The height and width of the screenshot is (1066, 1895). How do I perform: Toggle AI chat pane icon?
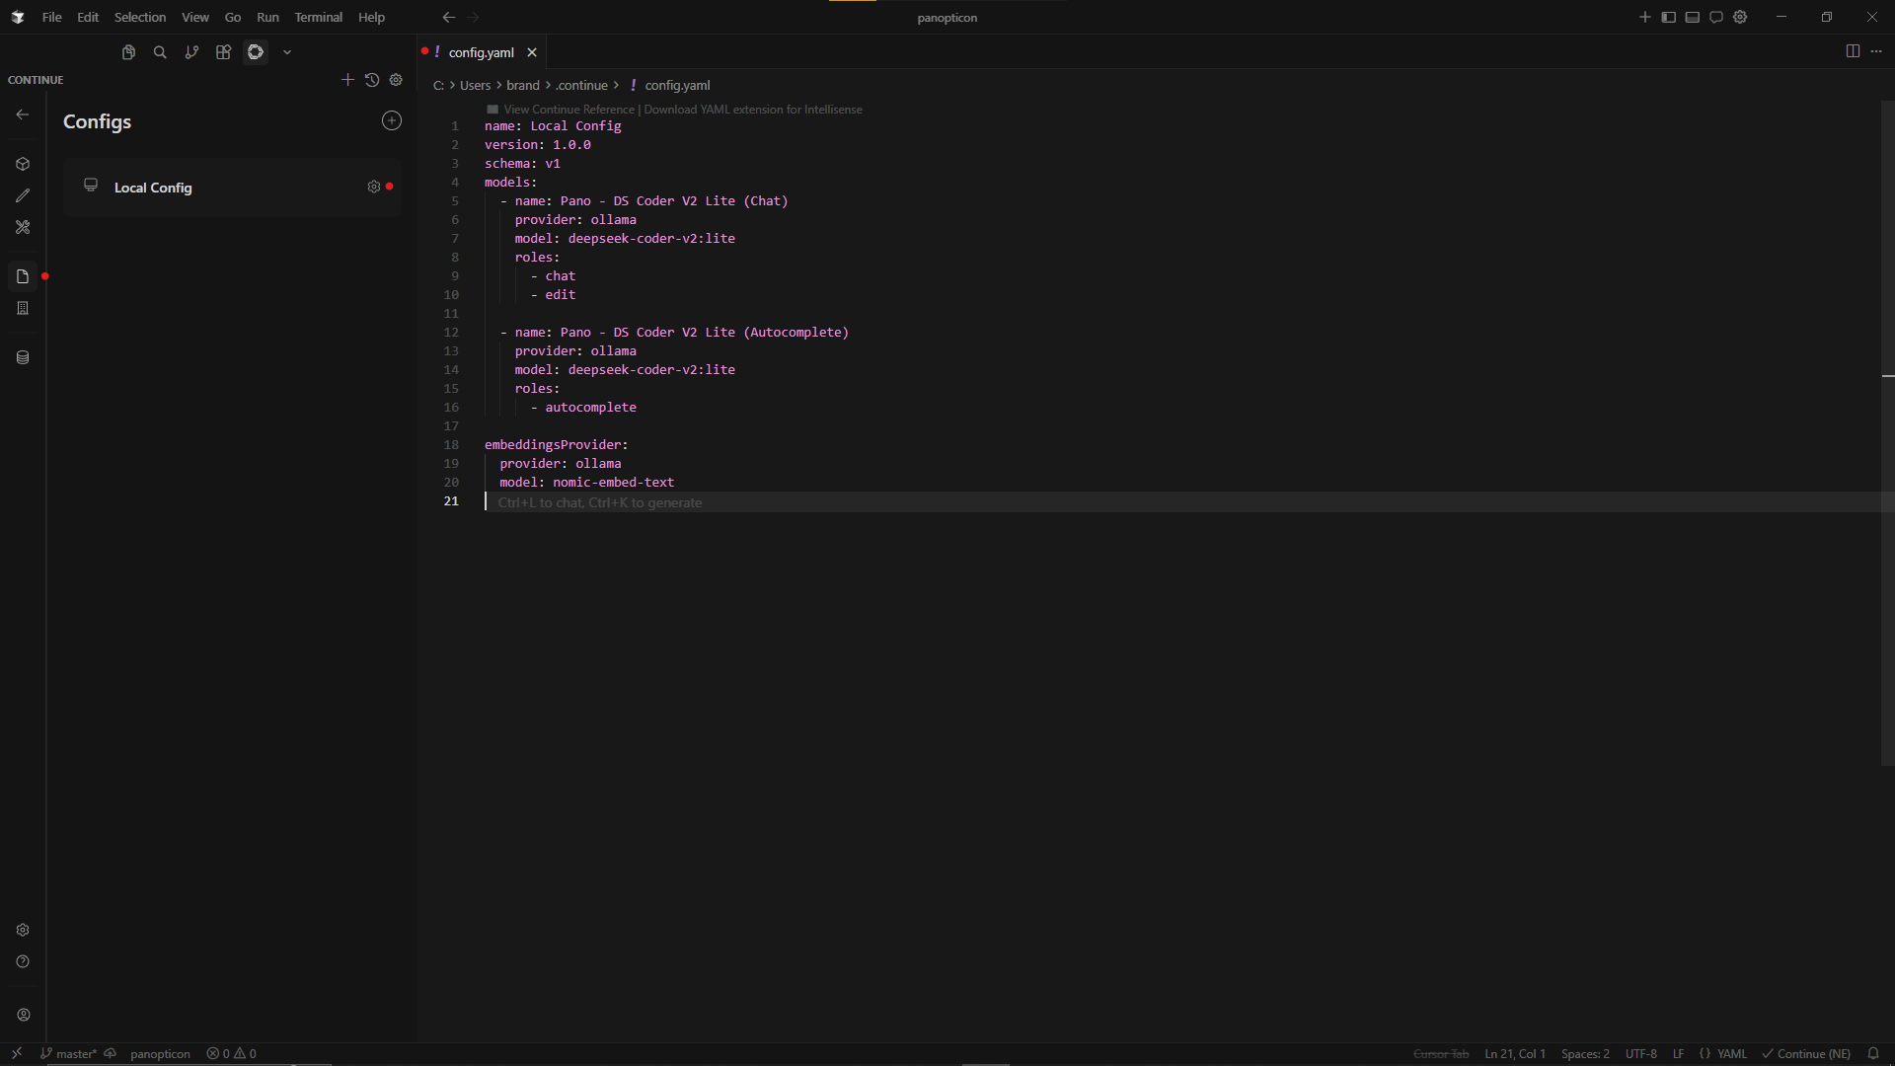click(1716, 17)
